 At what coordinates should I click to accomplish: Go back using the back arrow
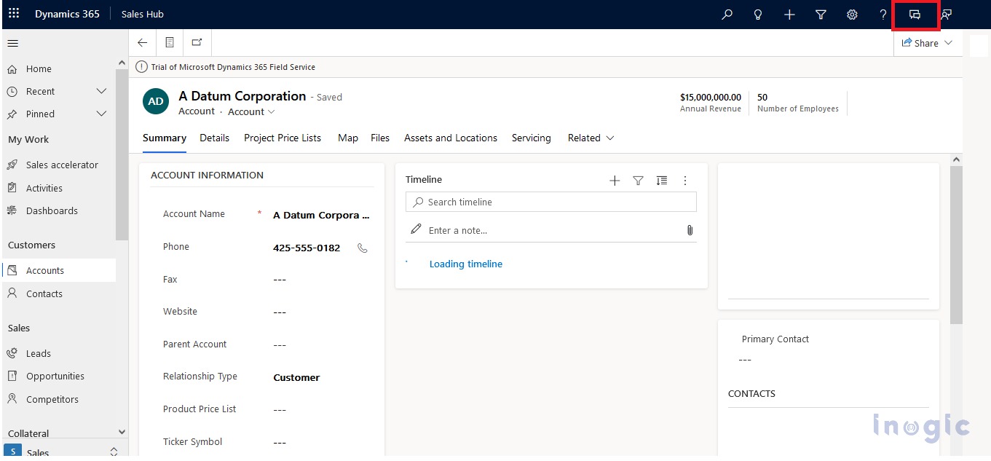coord(142,43)
